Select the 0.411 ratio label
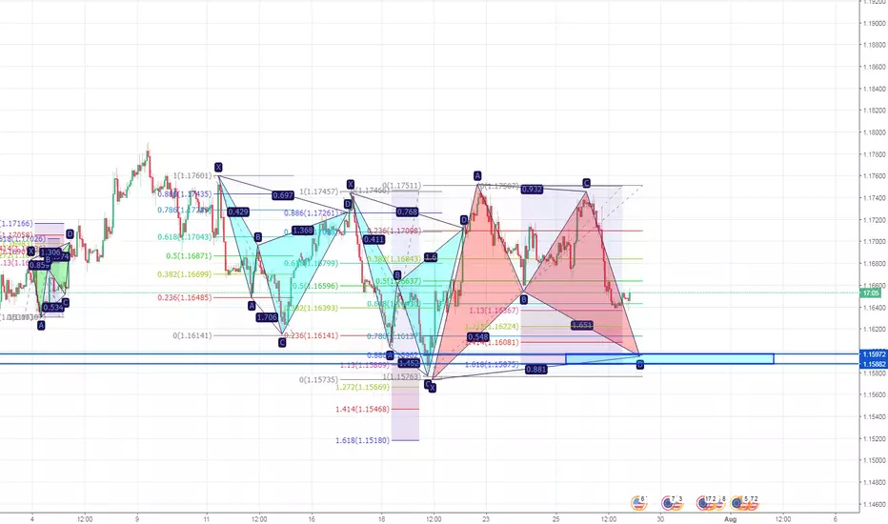Viewport: 888px width, 524px height. 373,240
